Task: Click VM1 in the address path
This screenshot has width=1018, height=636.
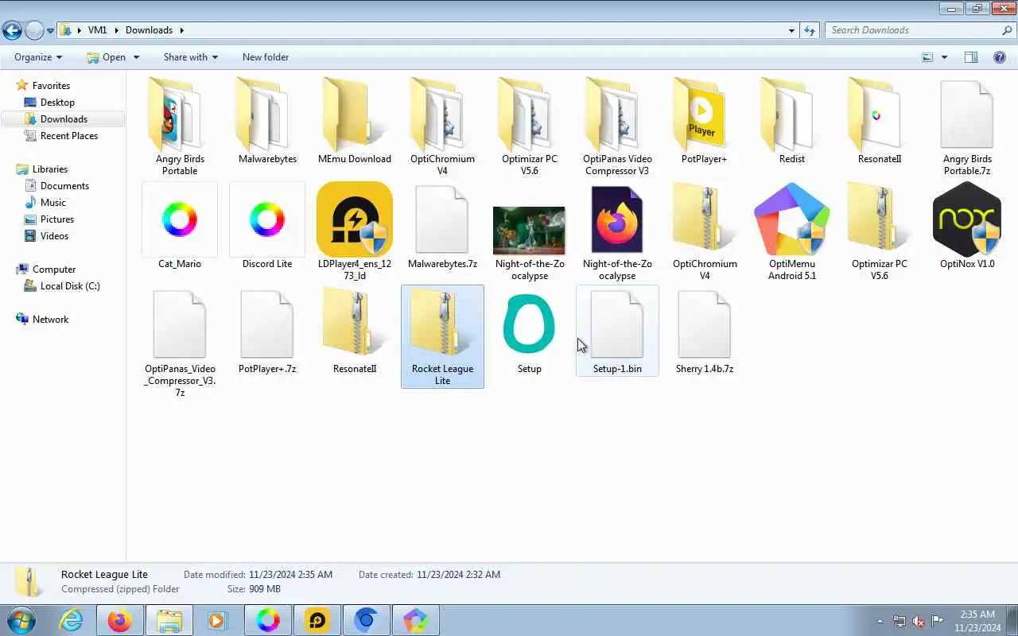Action: click(x=98, y=30)
